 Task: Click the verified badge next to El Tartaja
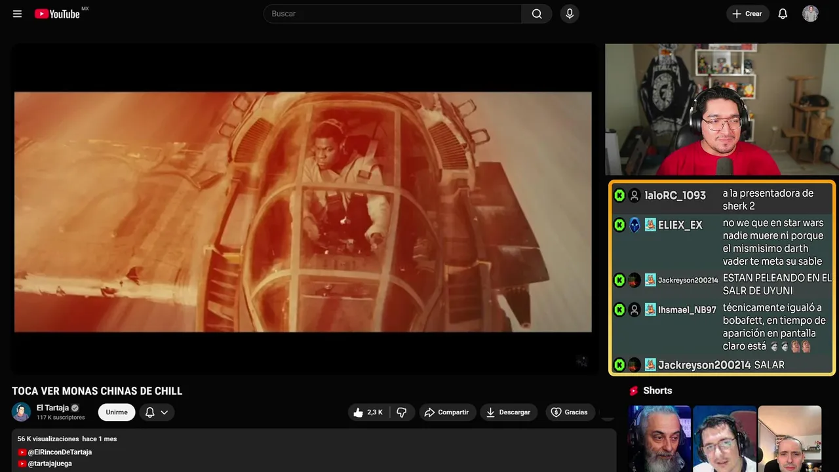(x=75, y=408)
